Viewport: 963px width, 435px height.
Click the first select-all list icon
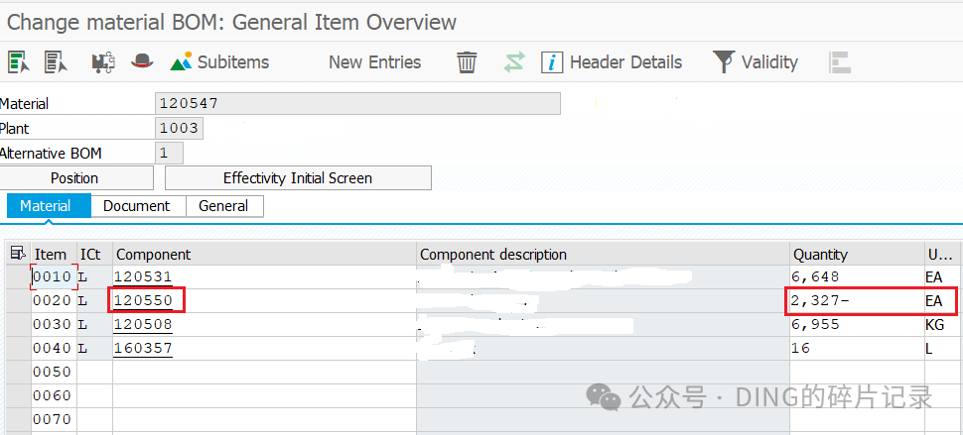(x=19, y=61)
